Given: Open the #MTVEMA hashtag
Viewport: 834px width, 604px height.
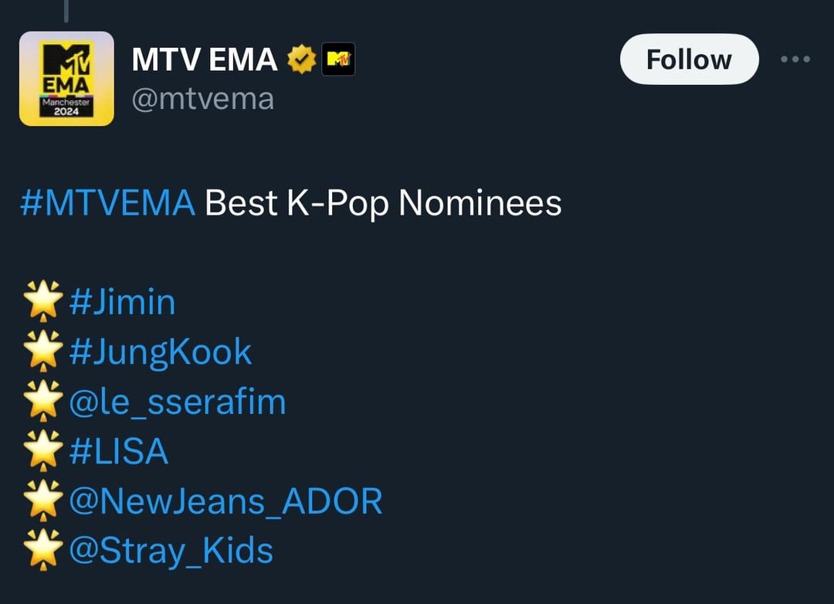Looking at the screenshot, I should [108, 203].
